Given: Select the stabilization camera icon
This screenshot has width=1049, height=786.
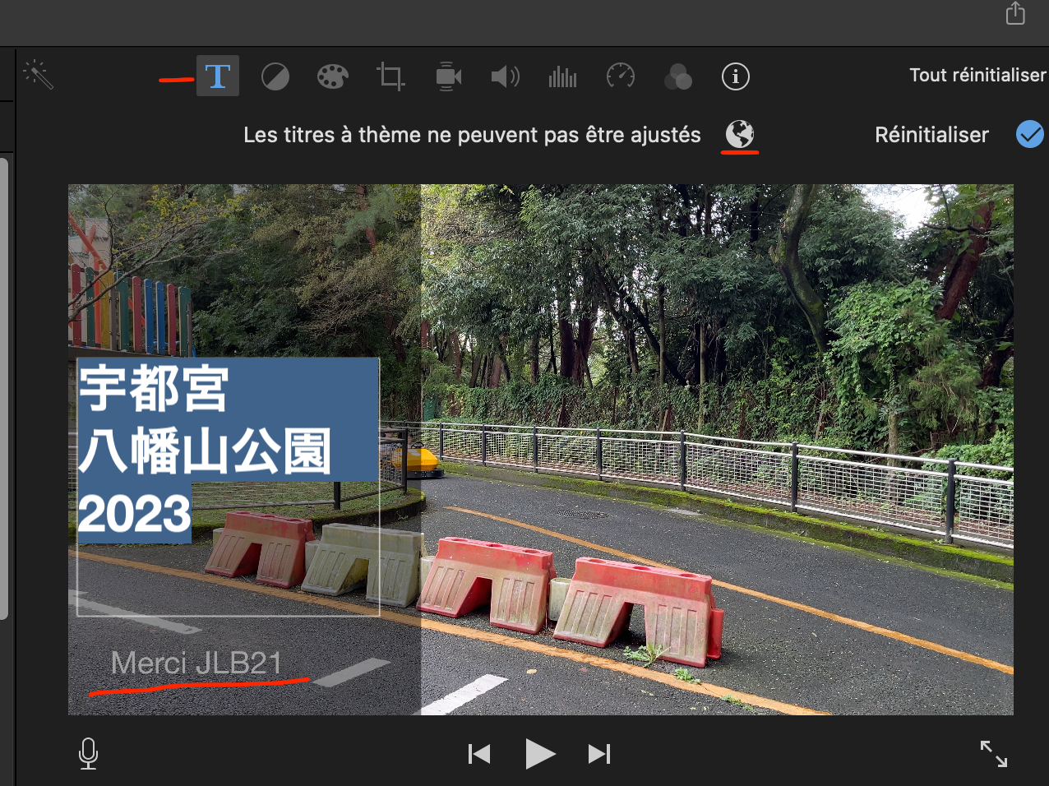Looking at the screenshot, I should click(447, 76).
